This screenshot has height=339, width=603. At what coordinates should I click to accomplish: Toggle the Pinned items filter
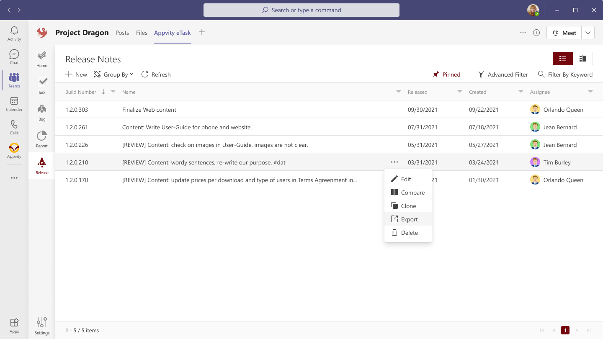pos(446,74)
